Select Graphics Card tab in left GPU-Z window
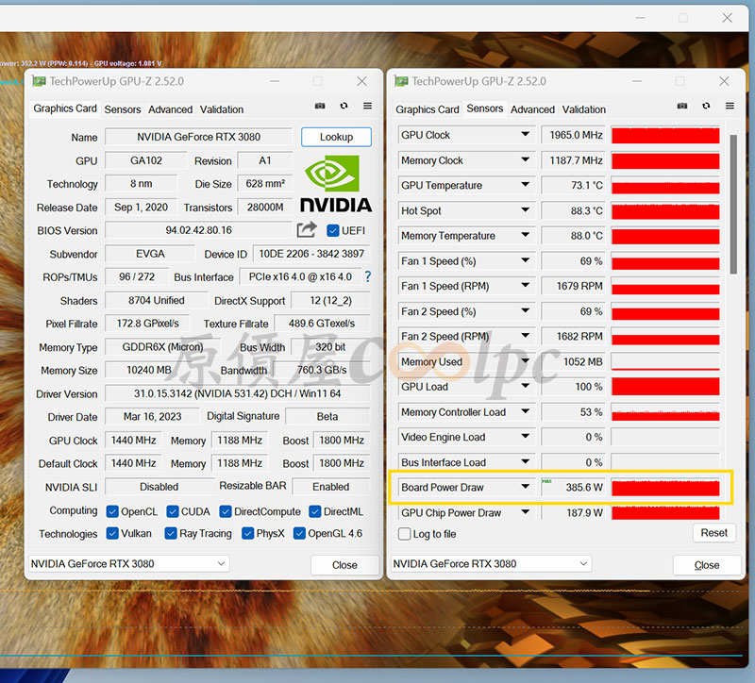This screenshot has width=755, height=683. click(65, 108)
